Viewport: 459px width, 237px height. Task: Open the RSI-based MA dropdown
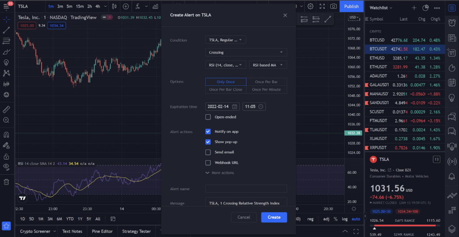pyautogui.click(x=268, y=65)
